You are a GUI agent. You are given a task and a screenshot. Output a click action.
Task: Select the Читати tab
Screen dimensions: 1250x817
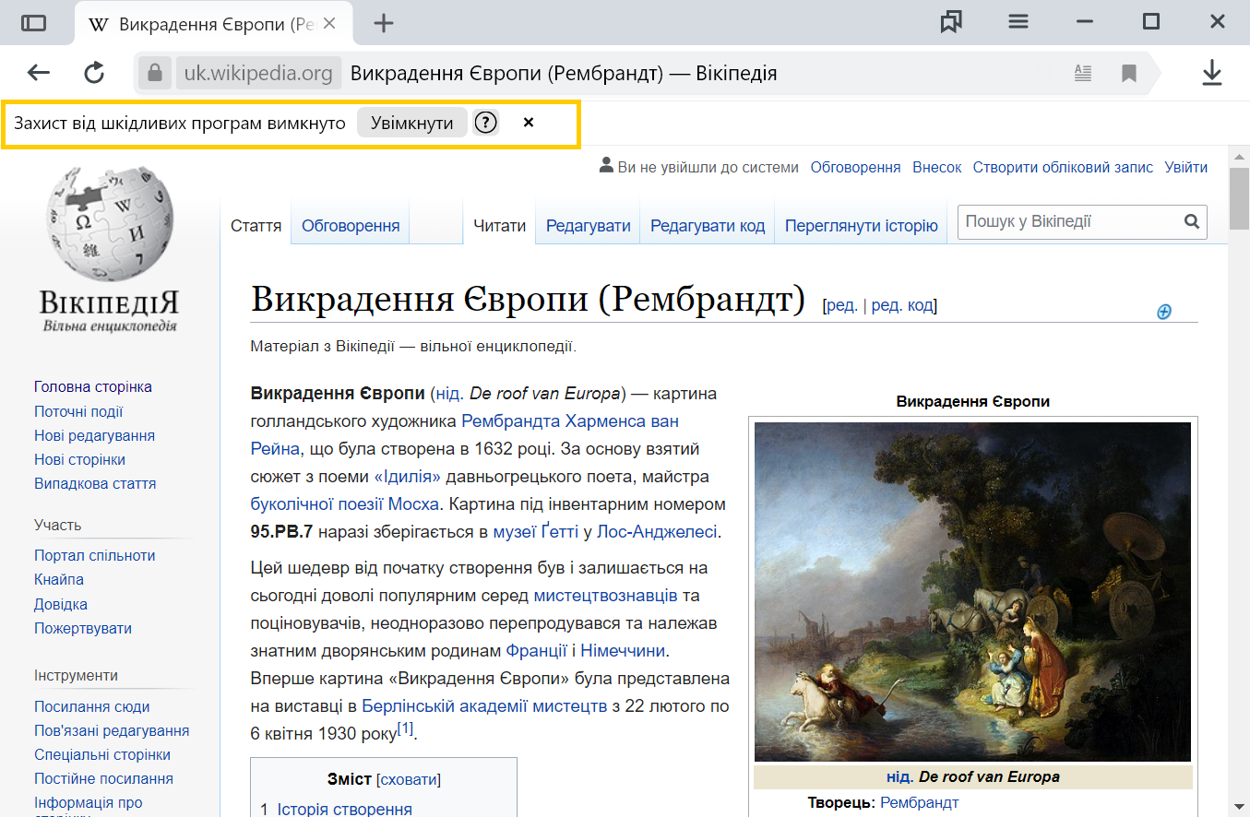click(x=500, y=225)
